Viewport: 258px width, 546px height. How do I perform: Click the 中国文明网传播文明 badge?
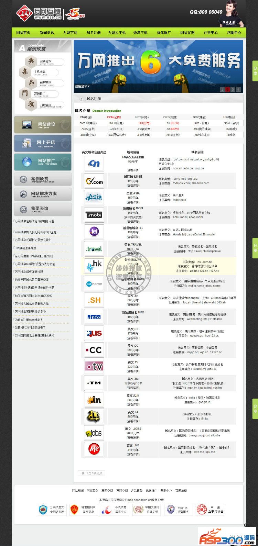[147, 510]
